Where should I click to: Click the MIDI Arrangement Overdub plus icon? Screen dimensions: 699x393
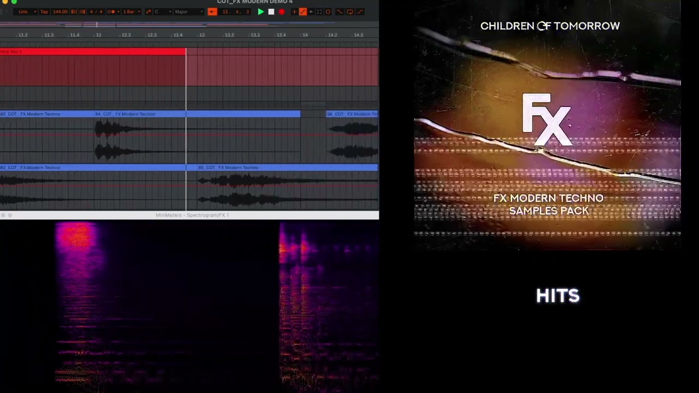[294, 11]
